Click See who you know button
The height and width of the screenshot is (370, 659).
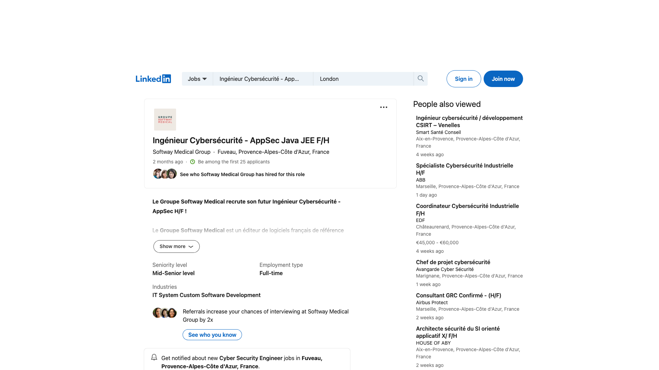(x=212, y=335)
